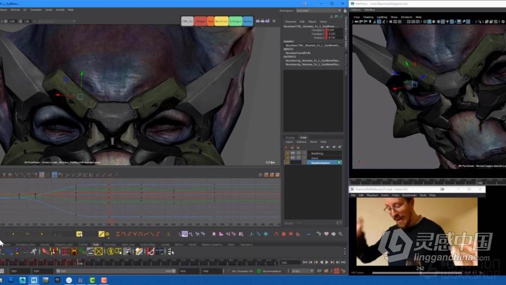The height and width of the screenshot is (285, 506).
Task: Open the Workspace dropdown
Action: [318, 11]
